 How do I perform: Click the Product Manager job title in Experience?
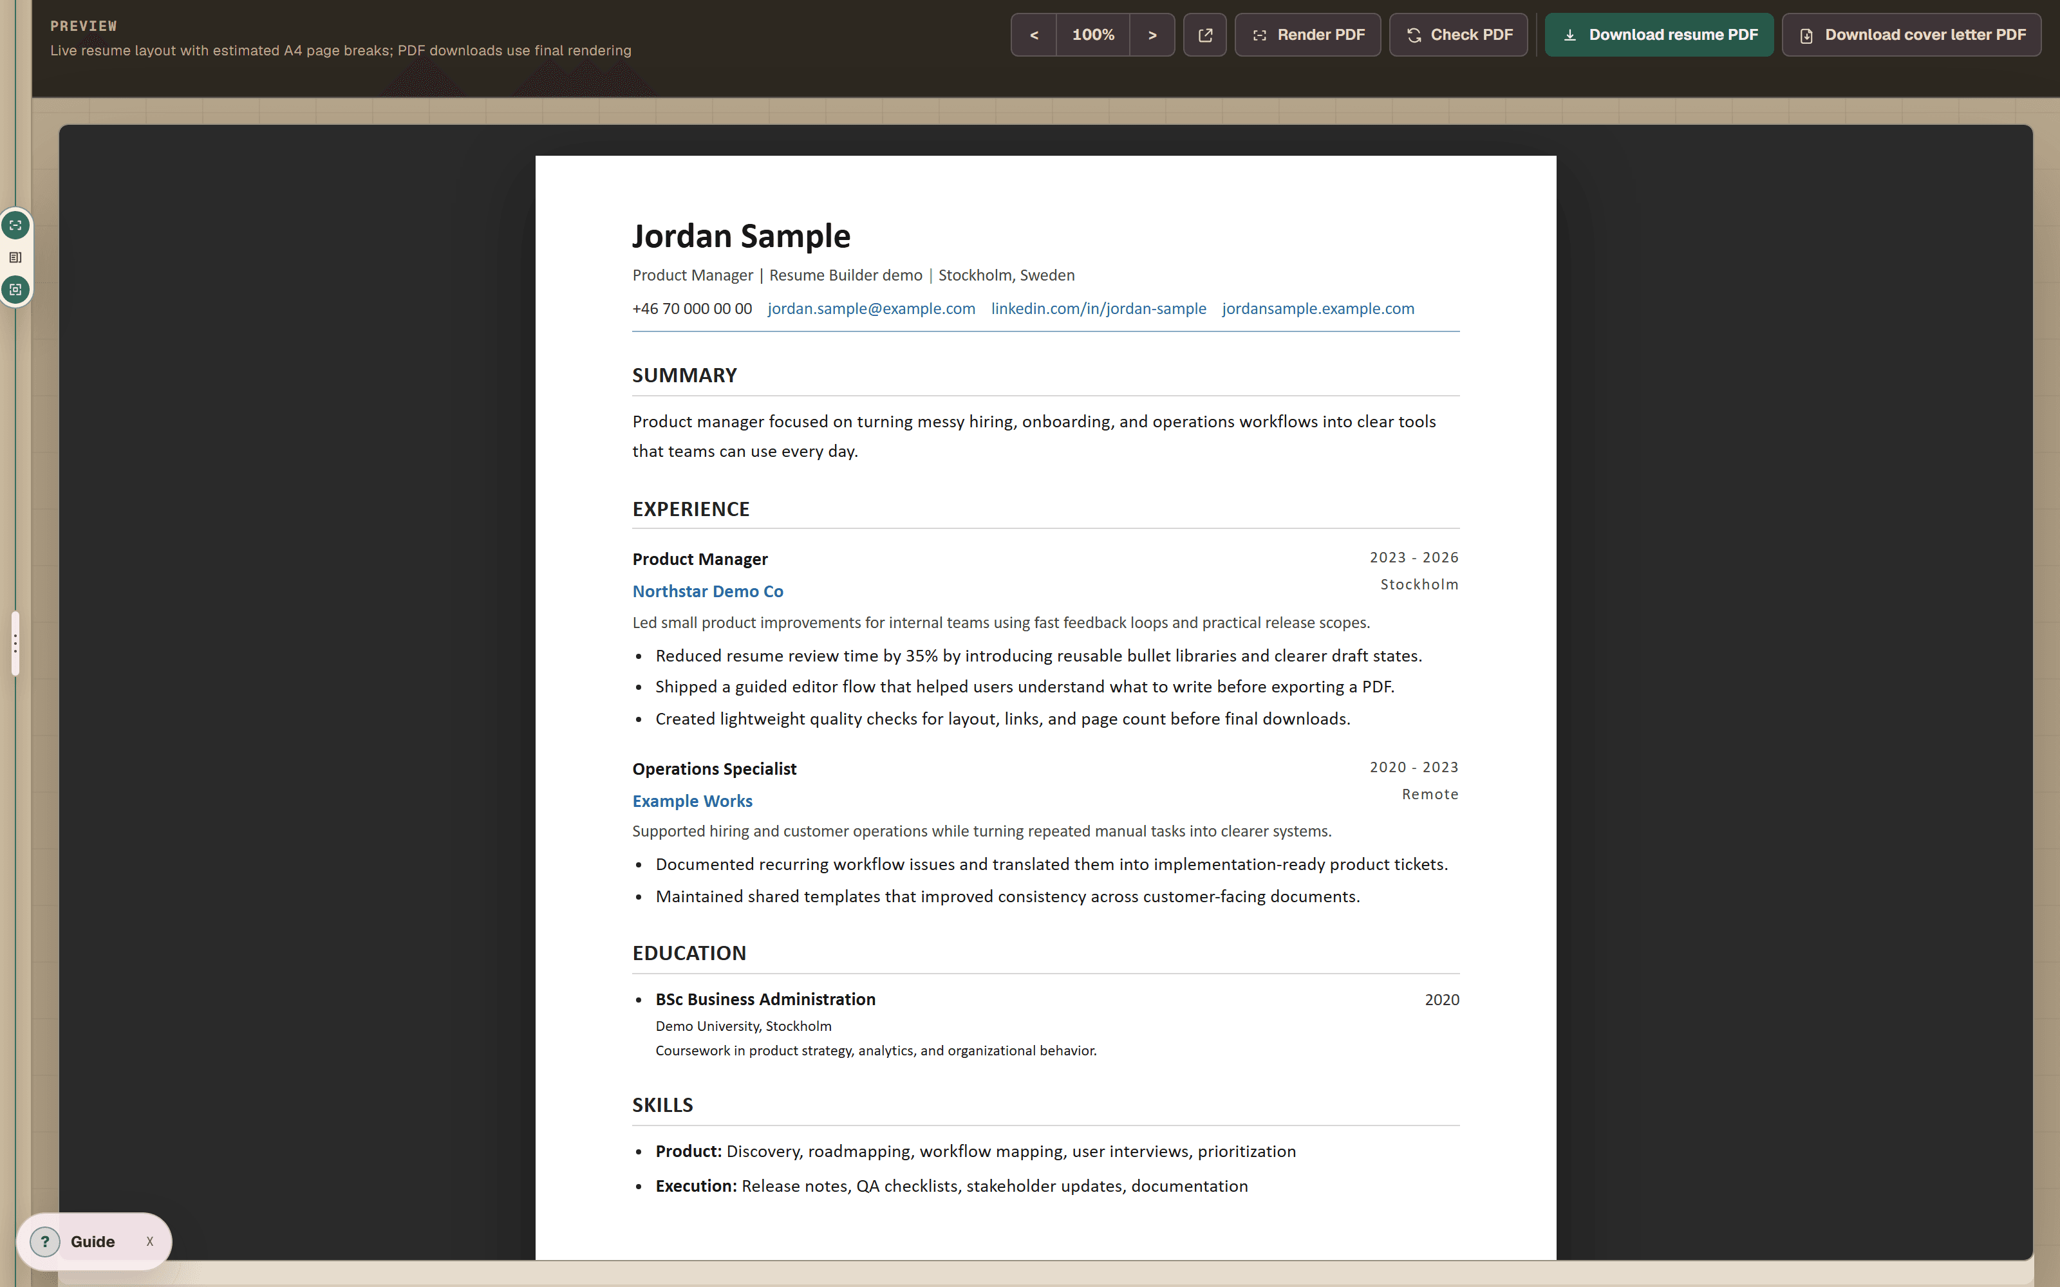(x=700, y=559)
